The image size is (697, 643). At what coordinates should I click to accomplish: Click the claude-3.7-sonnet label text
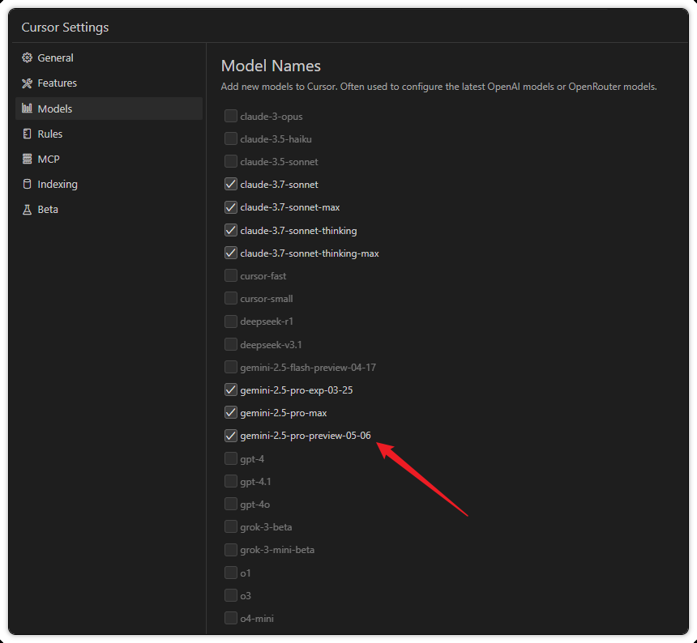point(279,185)
